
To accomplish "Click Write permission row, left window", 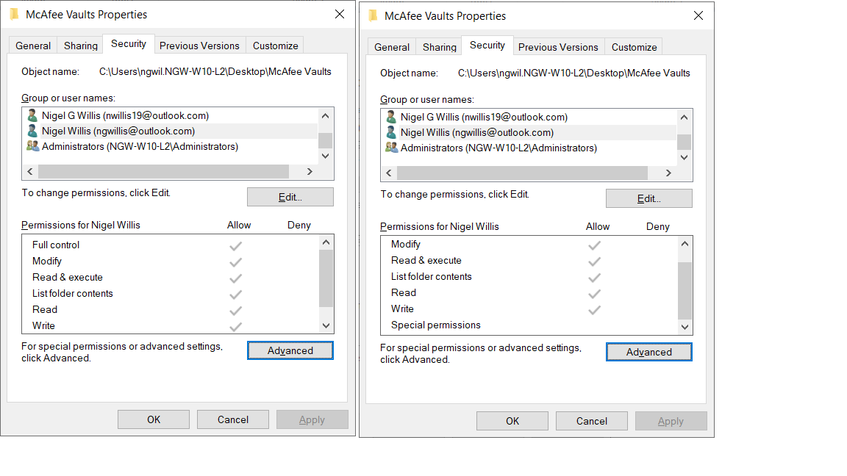I will pos(171,326).
